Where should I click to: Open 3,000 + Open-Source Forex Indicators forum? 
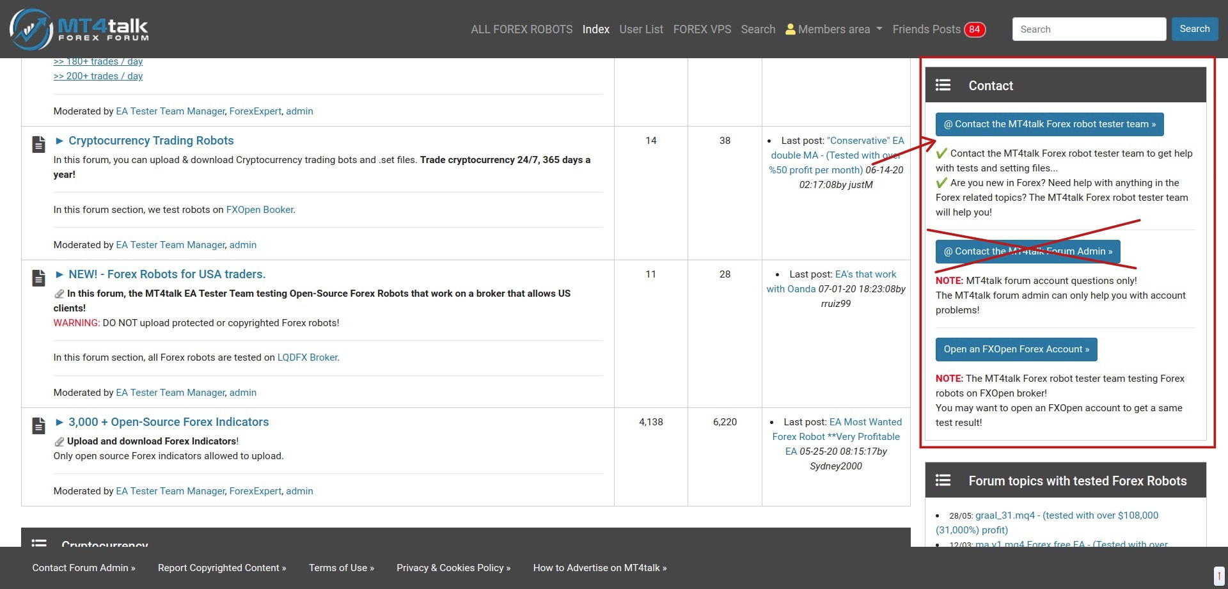(169, 422)
